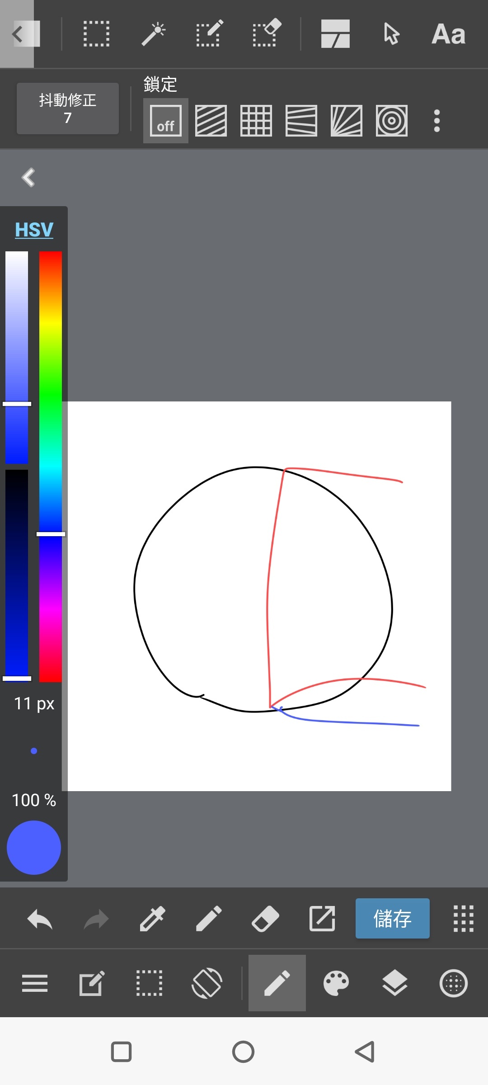488x1085 pixels.
Task: Enable concentric circle snap guide
Action: tap(392, 121)
